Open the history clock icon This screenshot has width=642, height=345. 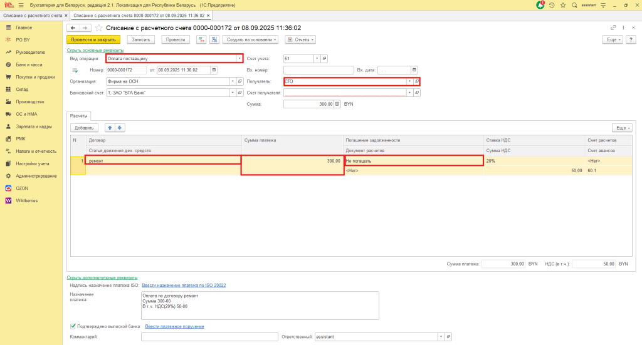point(552,5)
